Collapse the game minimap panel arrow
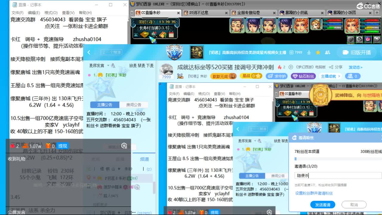The image size is (382, 215). [136, 35]
